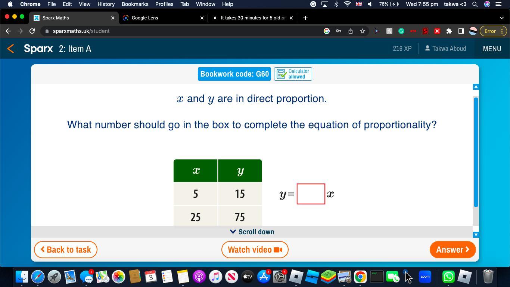
Task: Open the Chrome extensions puzzle icon
Action: (x=449, y=31)
